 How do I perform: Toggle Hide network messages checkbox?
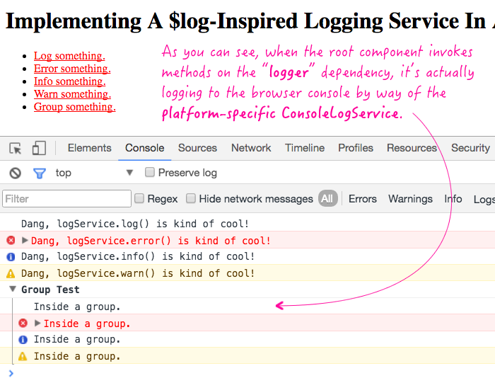coord(192,199)
